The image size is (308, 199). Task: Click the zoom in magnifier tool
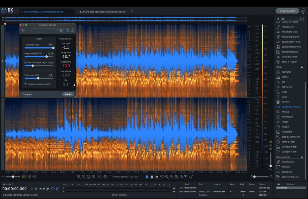tap(79, 177)
